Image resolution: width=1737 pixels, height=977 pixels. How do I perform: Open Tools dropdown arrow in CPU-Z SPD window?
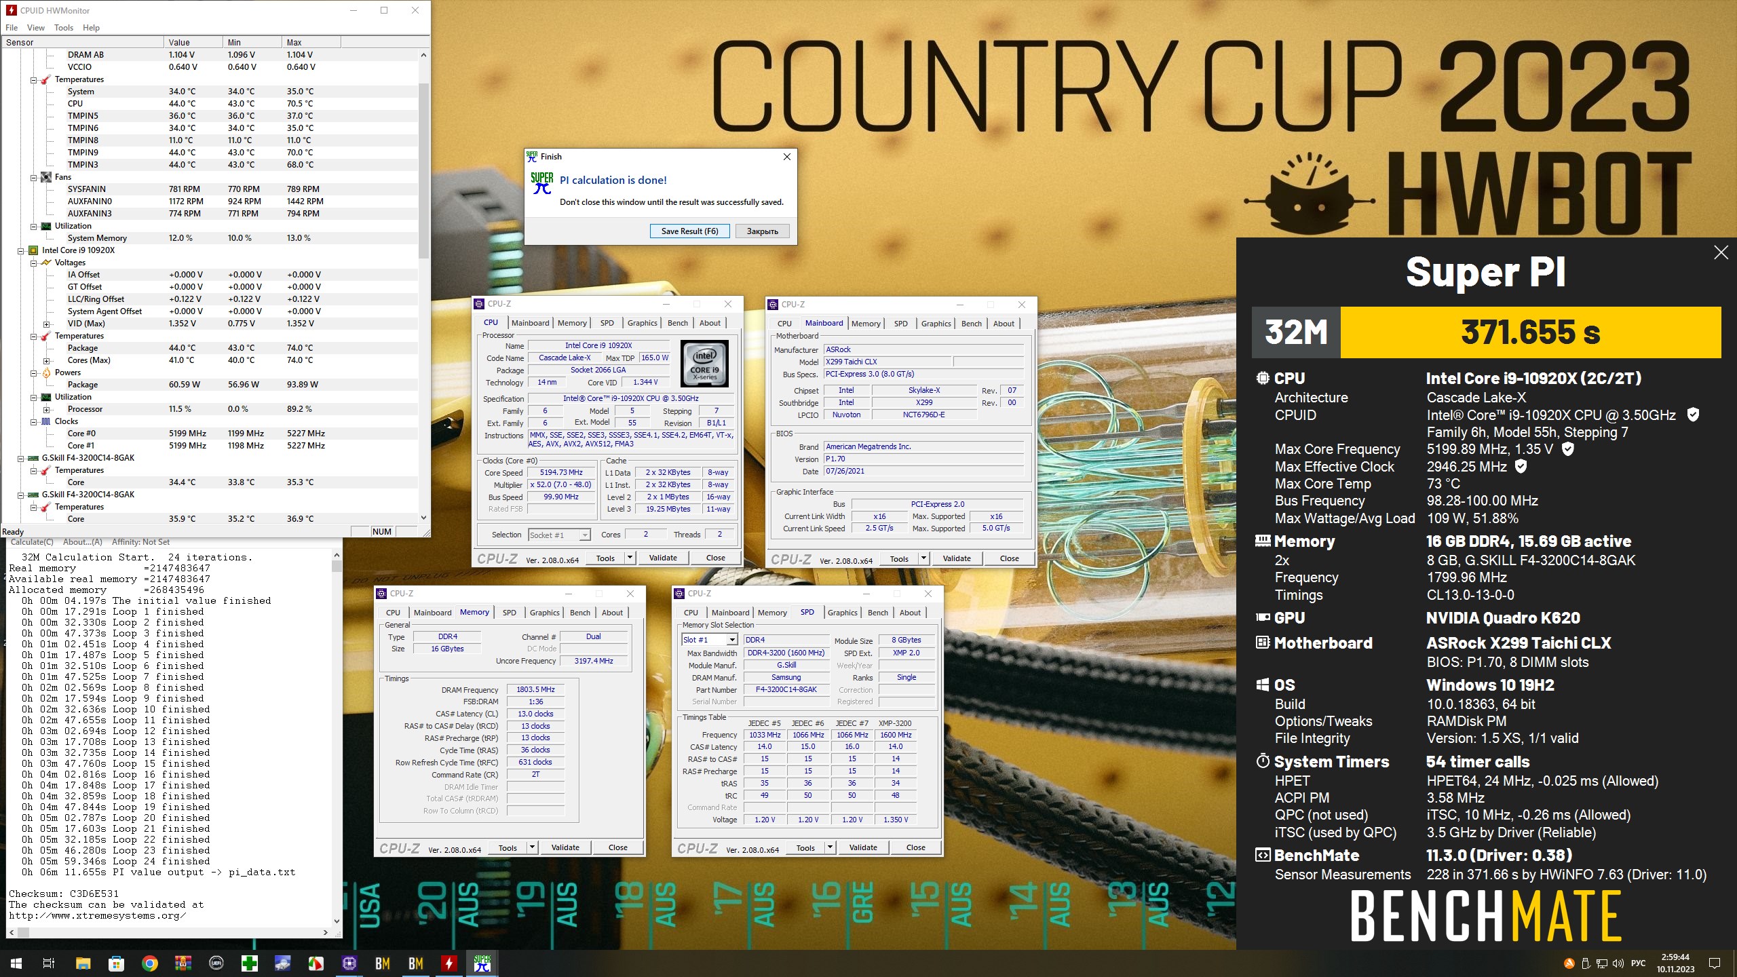coord(829,847)
